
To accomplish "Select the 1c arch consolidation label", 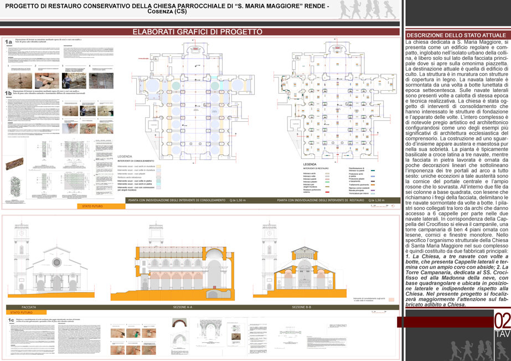I will tap(11, 320).
